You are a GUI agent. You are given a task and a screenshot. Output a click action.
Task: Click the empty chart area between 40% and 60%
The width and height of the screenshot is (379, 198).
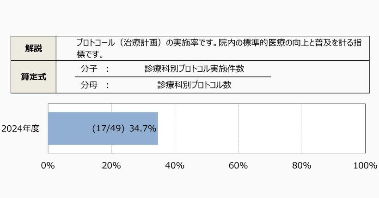[x=207, y=128]
